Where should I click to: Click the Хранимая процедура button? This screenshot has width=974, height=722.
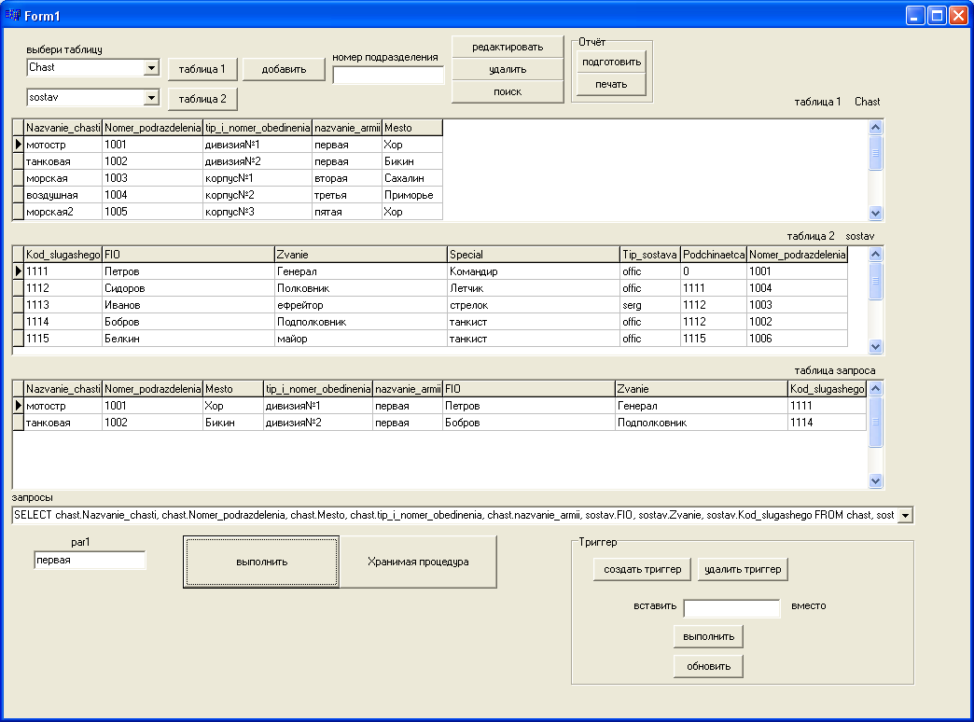tap(418, 562)
